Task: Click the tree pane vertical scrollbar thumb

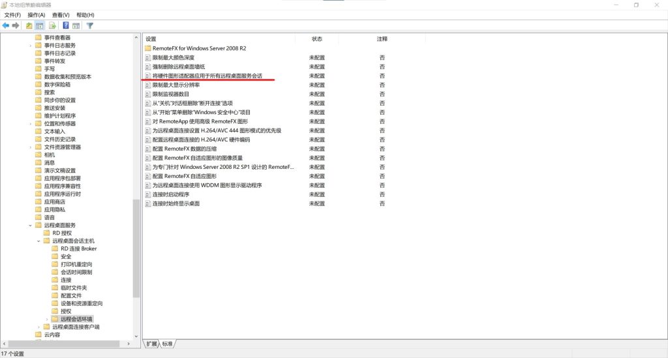Action: (x=136, y=248)
